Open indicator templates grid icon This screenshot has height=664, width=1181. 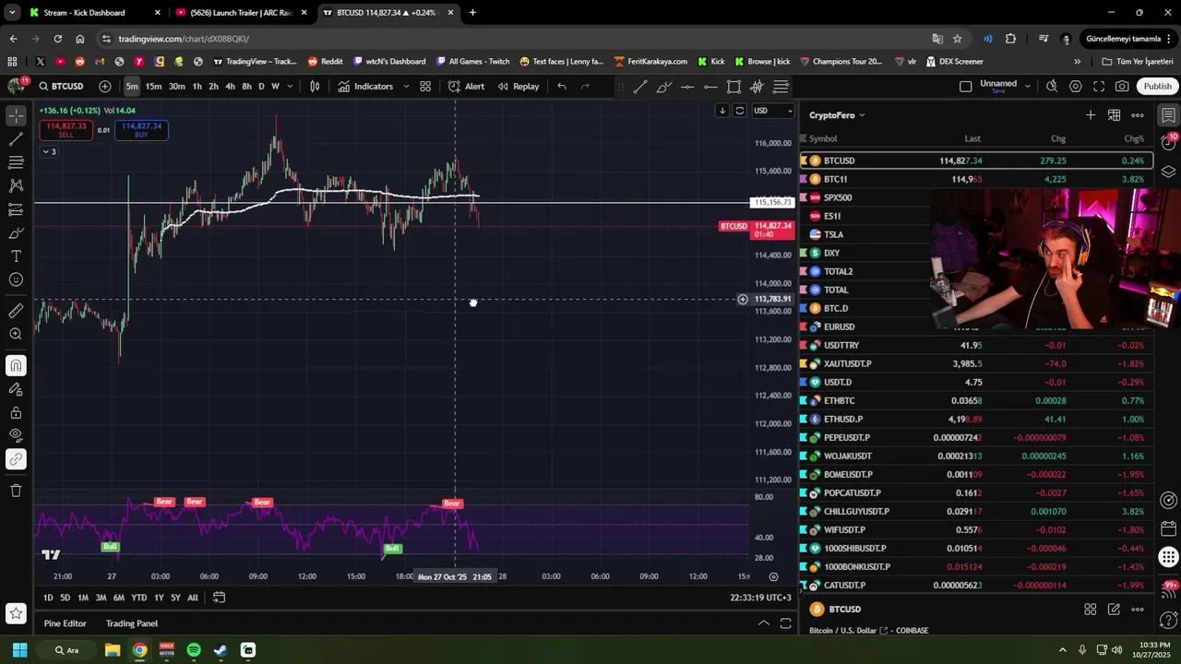click(425, 86)
